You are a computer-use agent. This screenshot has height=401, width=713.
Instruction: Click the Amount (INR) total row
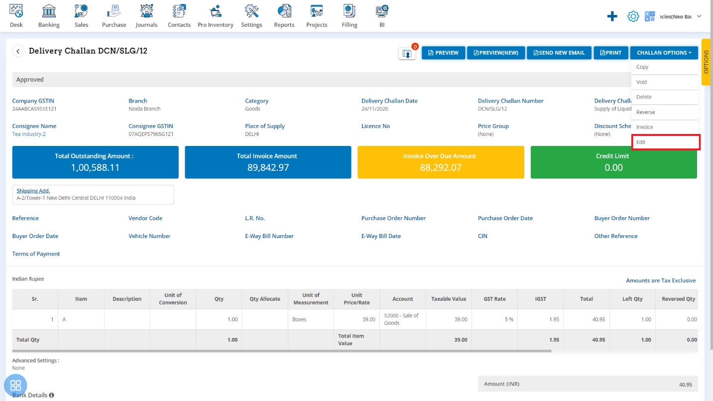coord(588,384)
